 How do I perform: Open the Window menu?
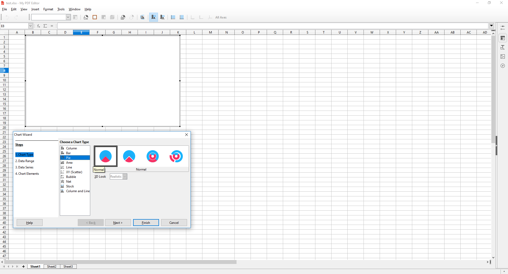coord(75,9)
